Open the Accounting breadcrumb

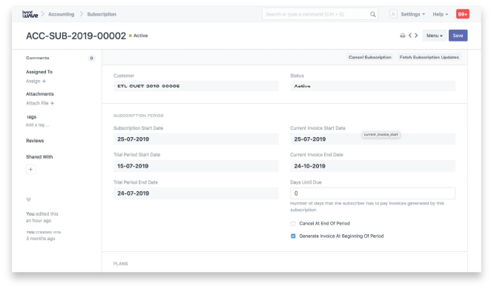pyautogui.click(x=61, y=14)
